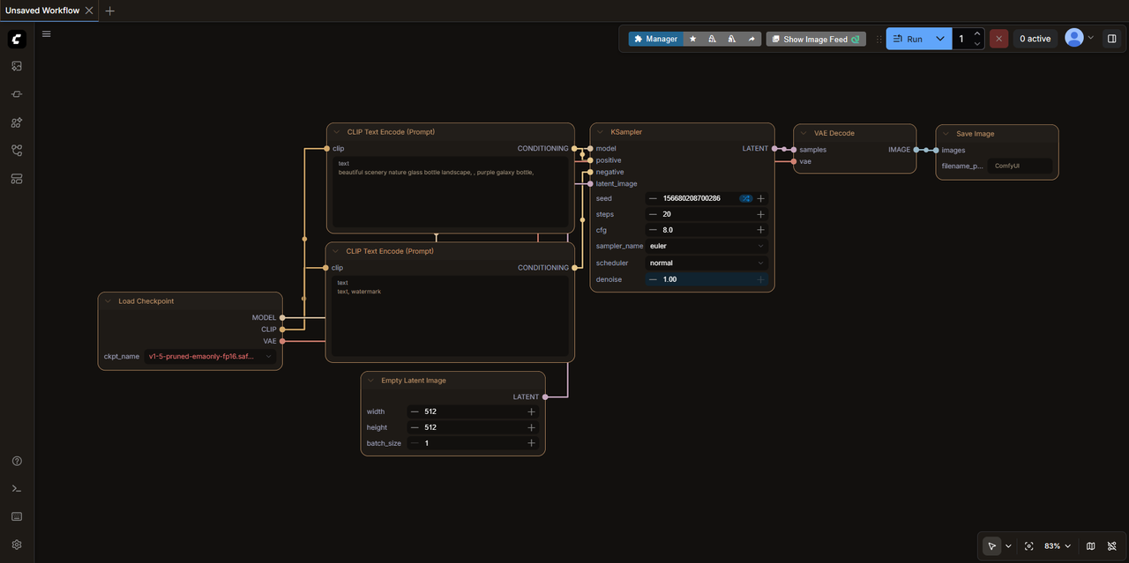The height and width of the screenshot is (563, 1129).
Task: Open the Run options dropdown arrow
Action: tap(940, 39)
